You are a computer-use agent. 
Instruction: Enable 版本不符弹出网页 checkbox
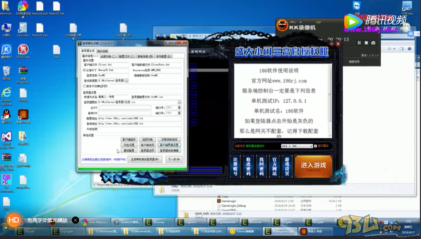(84, 86)
